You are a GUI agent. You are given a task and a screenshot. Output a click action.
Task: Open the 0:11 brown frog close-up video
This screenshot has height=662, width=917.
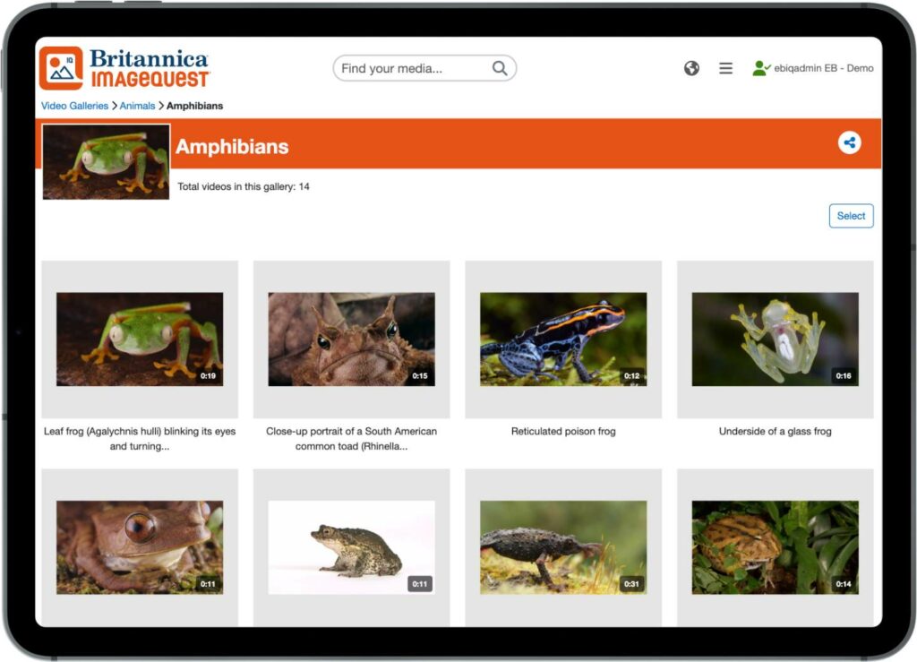coord(140,547)
